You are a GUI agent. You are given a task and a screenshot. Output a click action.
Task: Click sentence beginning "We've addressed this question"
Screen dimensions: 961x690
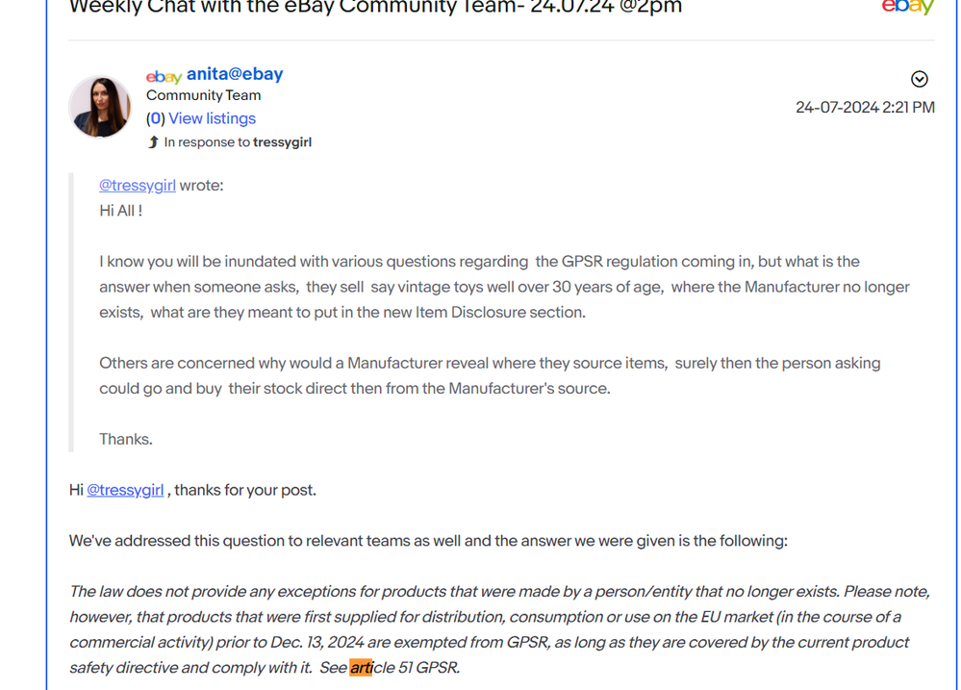428,541
